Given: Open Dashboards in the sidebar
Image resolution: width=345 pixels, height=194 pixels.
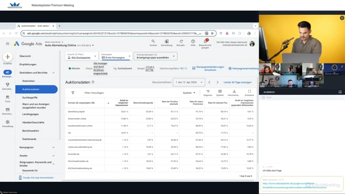Looking at the screenshot, I should click(29, 139).
